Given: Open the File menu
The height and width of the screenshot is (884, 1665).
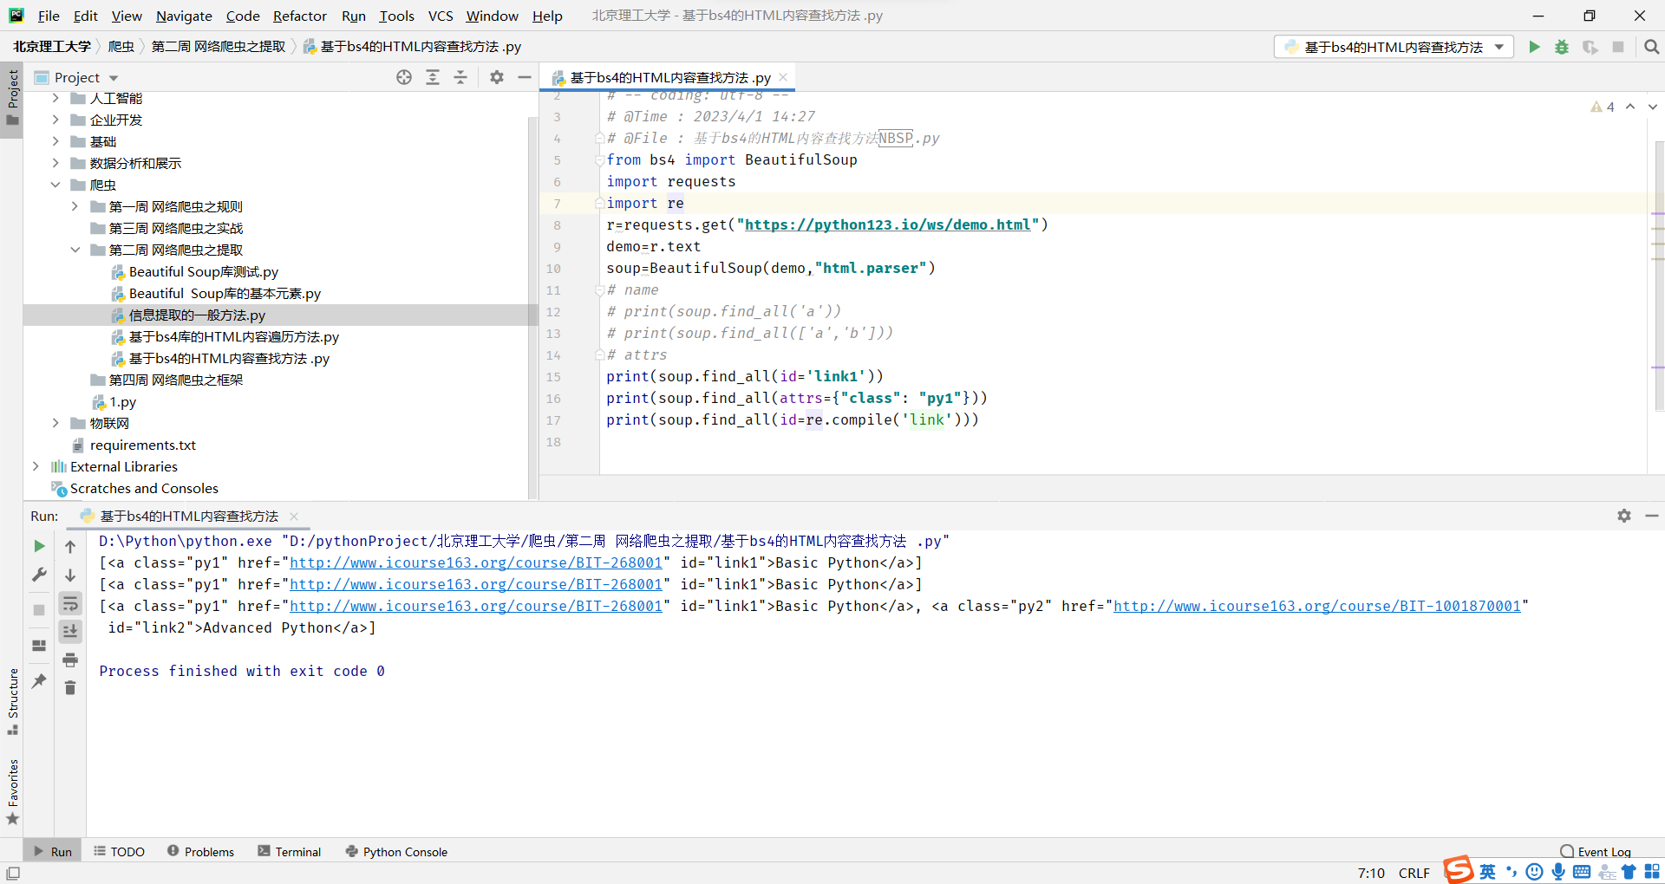Looking at the screenshot, I should 49,16.
